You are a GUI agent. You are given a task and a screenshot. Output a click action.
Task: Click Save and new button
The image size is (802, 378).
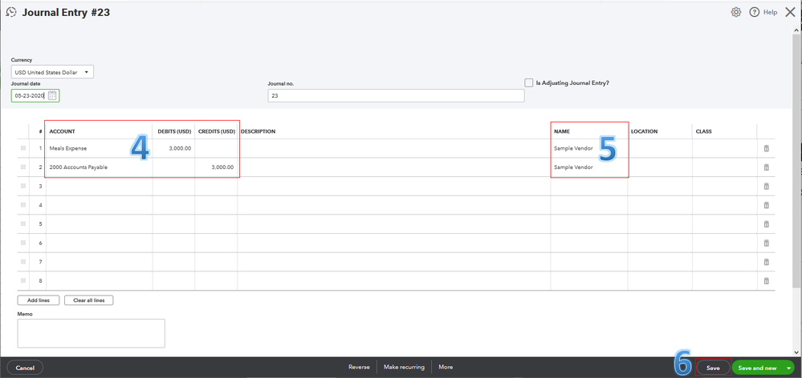(758, 368)
